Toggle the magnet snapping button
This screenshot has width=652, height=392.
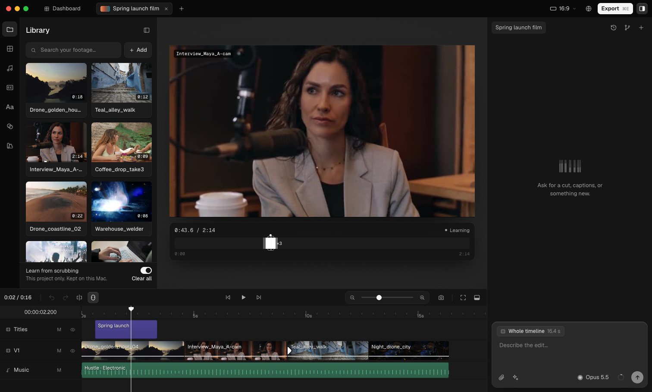93,298
